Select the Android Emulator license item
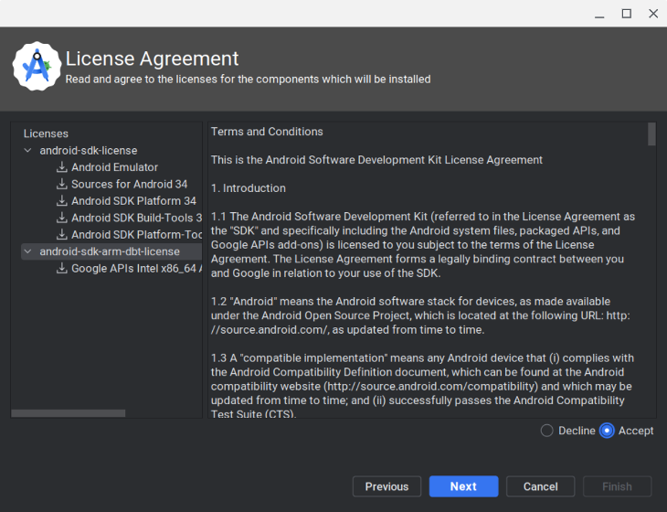The image size is (667, 512). pyautogui.click(x=114, y=166)
